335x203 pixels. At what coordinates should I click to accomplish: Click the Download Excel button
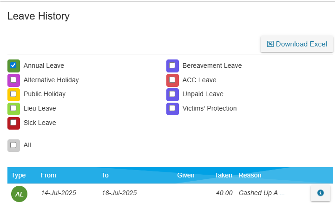pos(297,44)
